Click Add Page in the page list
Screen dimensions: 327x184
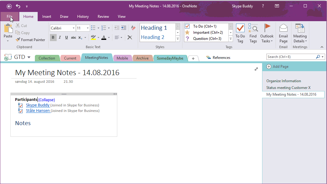pos(280,67)
